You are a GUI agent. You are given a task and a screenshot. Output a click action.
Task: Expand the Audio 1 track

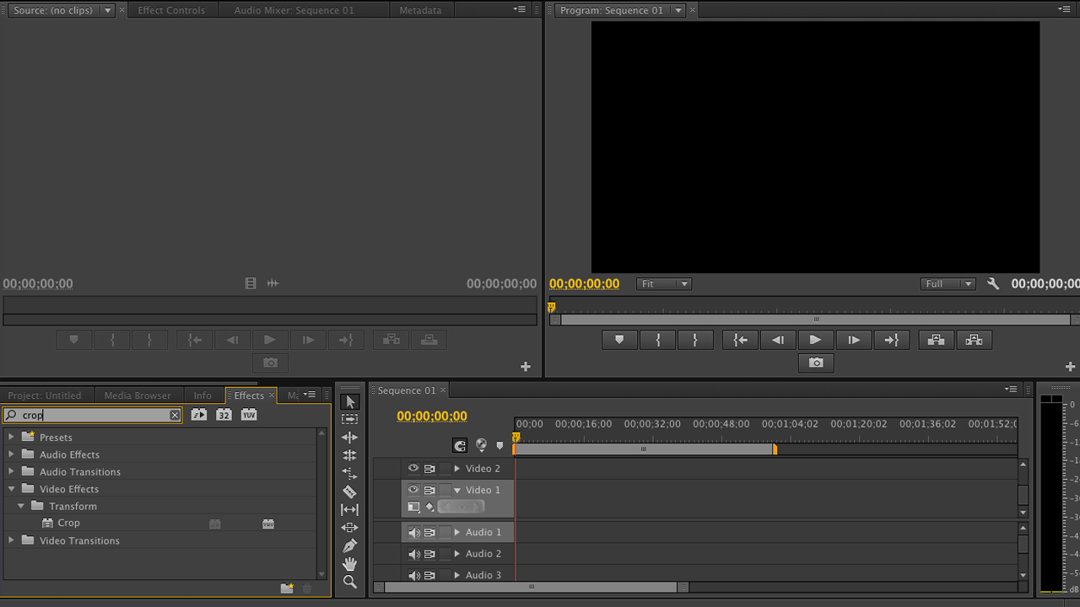(x=457, y=533)
